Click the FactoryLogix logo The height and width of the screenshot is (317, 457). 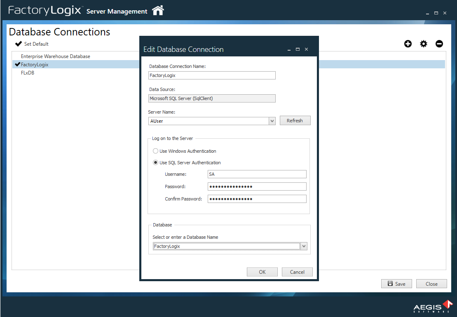pos(45,10)
